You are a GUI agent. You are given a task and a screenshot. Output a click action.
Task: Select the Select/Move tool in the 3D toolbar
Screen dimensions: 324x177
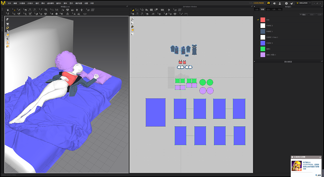click(x=14, y=10)
